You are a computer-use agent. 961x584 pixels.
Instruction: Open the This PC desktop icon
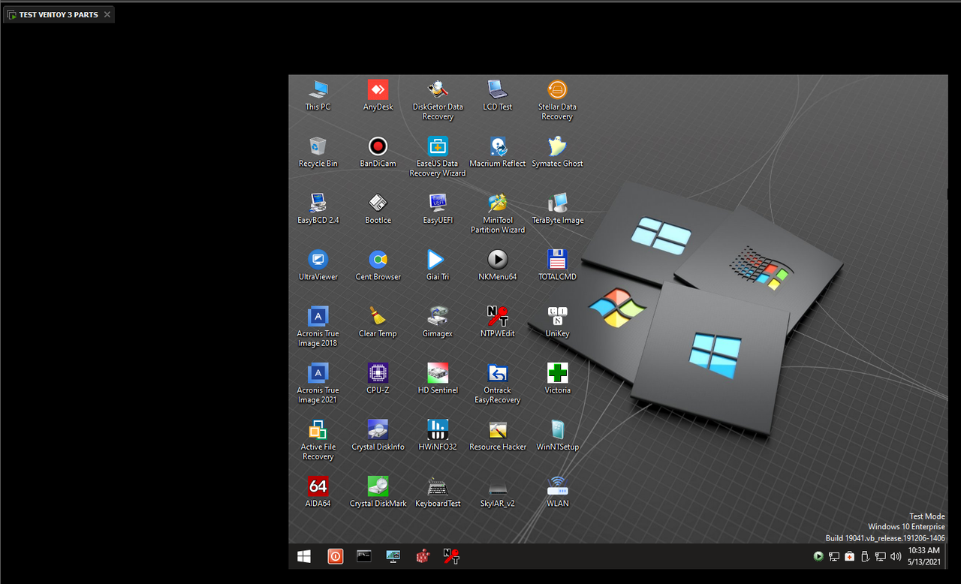[x=318, y=95]
